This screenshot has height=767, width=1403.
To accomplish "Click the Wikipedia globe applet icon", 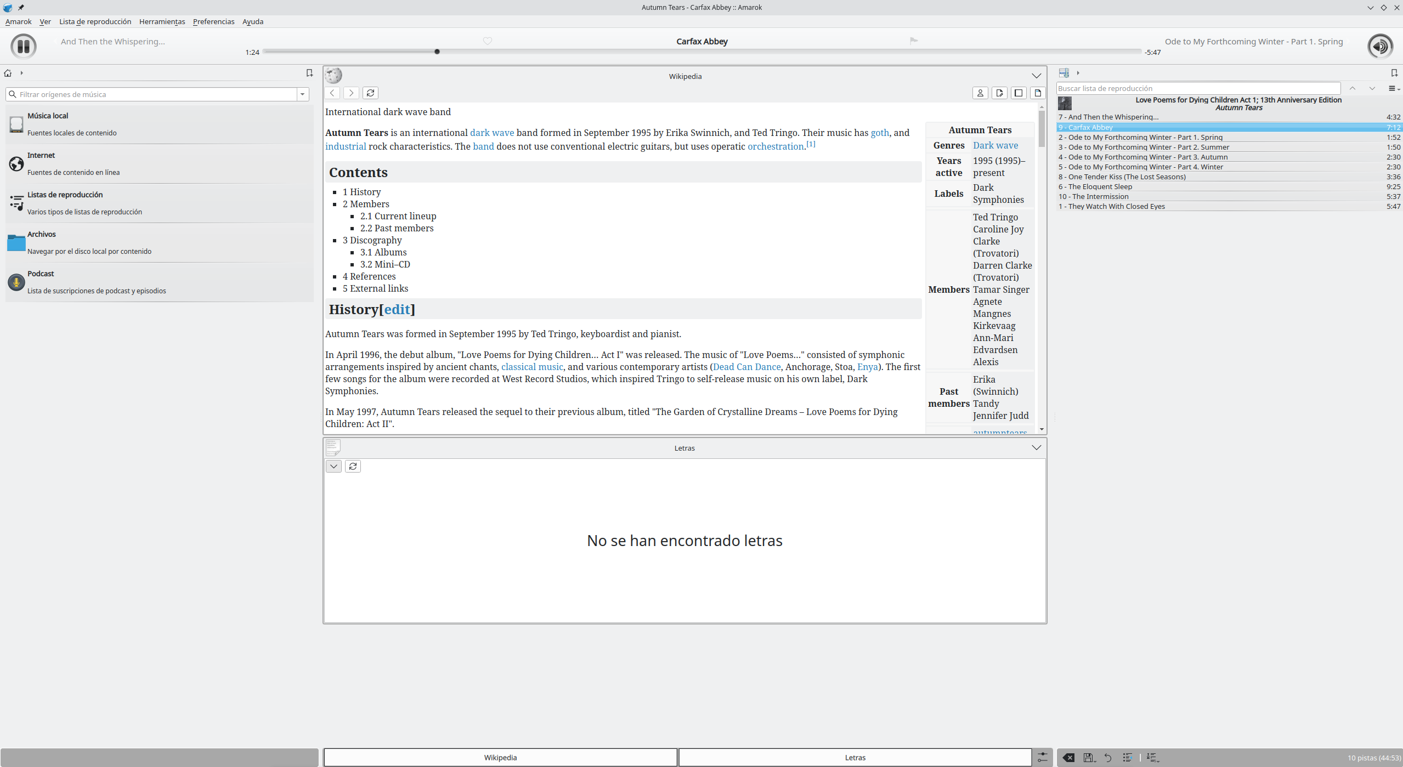I will pyautogui.click(x=333, y=75).
